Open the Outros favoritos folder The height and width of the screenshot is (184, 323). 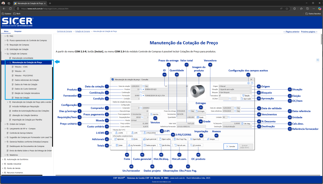313,14
